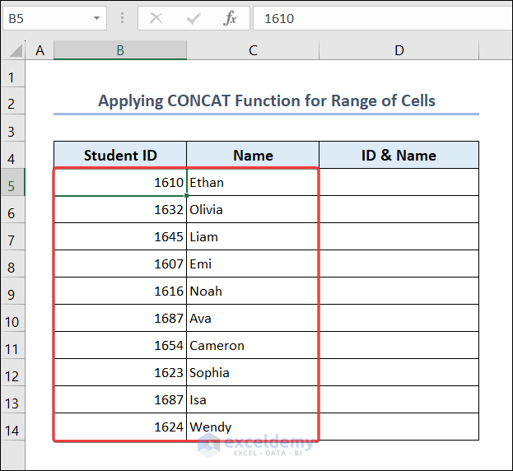This screenshot has width=513, height=471.
Task: Click the formula bar showing 1610
Action: pyautogui.click(x=379, y=18)
